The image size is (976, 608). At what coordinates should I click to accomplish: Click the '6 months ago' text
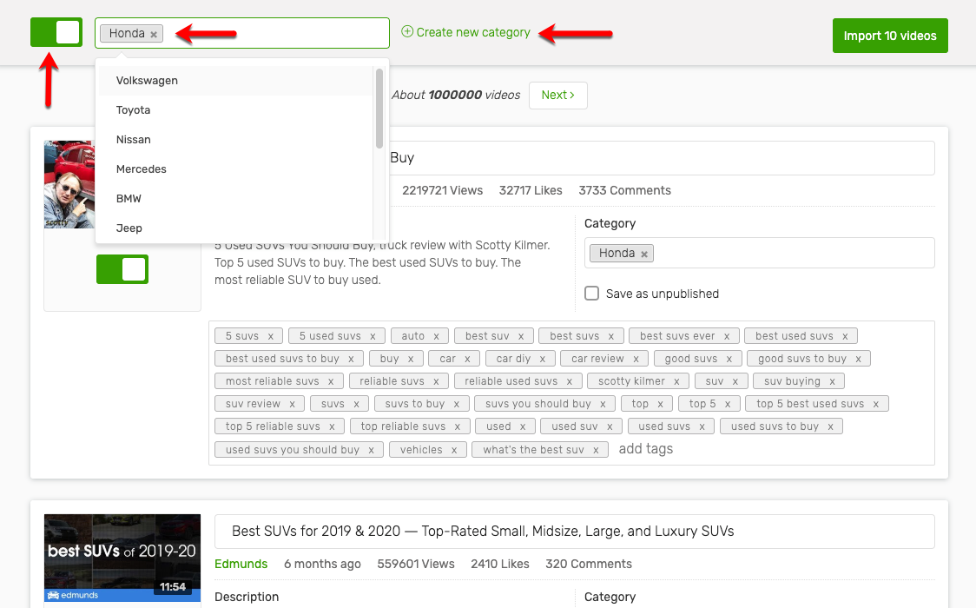tap(322, 564)
